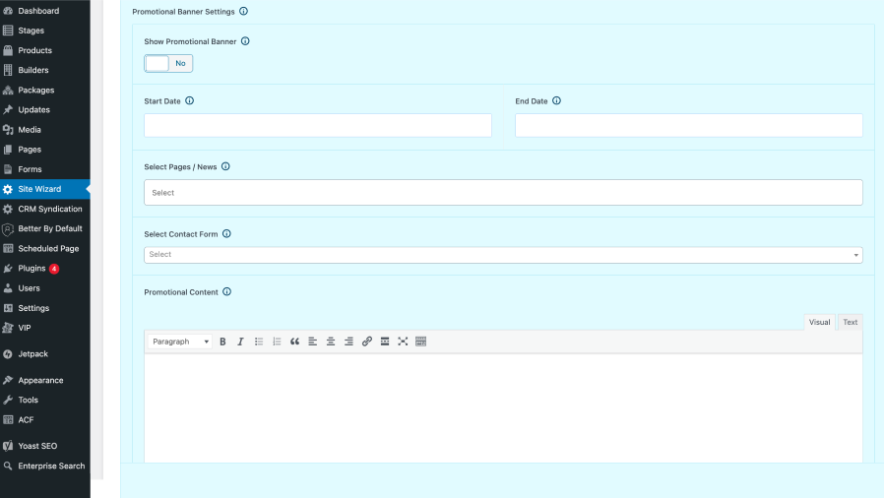Add a blockquote in editor
The width and height of the screenshot is (884, 498).
[x=295, y=342]
